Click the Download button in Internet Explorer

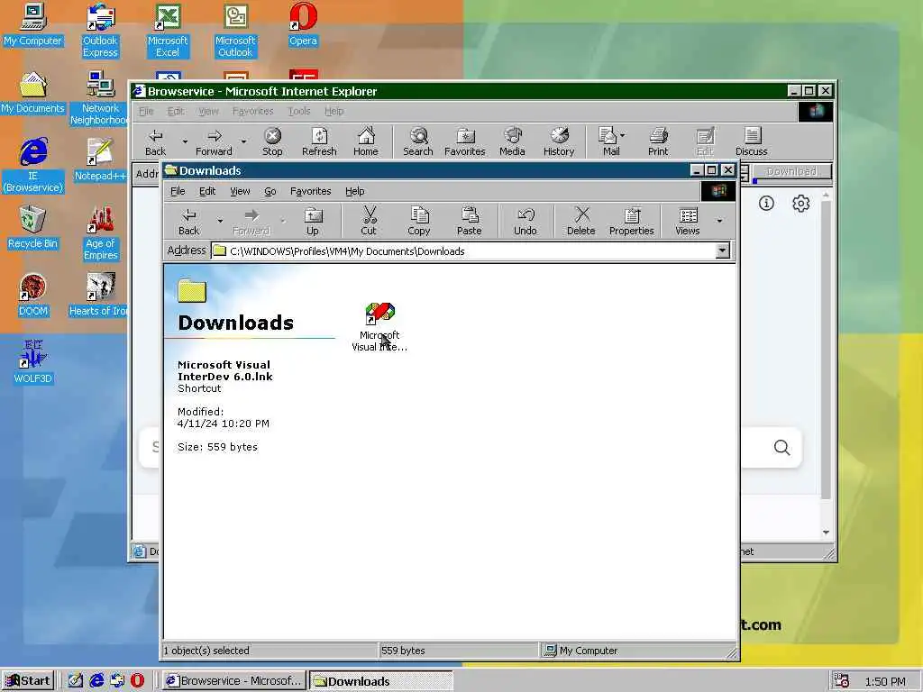coord(791,172)
